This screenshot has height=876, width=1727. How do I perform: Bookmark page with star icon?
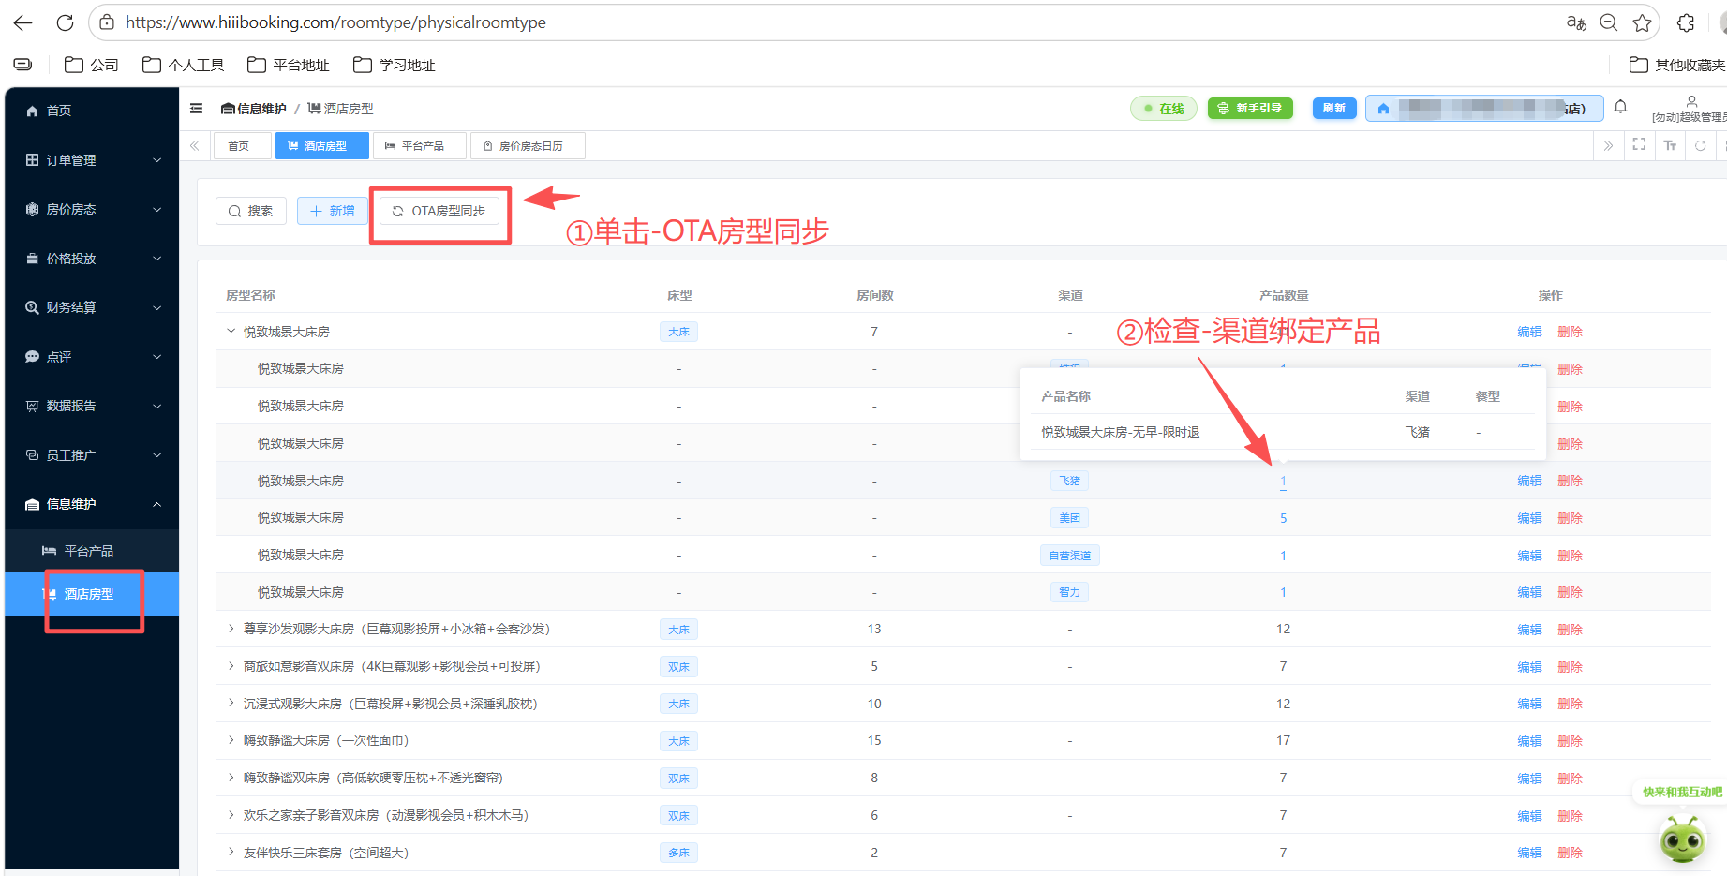(x=1642, y=22)
